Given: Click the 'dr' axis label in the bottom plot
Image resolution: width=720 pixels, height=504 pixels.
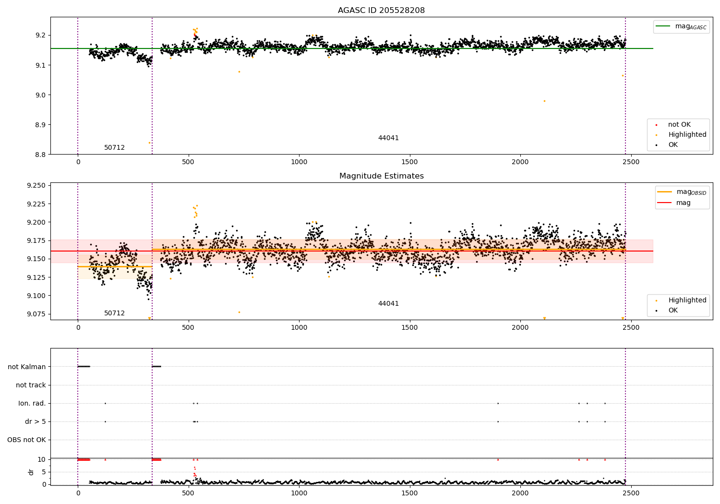Looking at the screenshot, I should click(x=31, y=472).
